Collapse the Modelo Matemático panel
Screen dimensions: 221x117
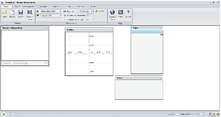pyautogui.click(x=47, y=28)
